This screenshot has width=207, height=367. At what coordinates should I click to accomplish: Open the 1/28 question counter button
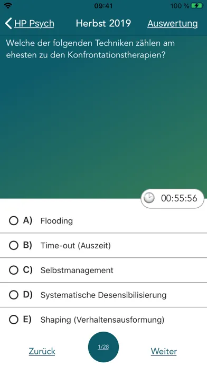tap(103, 347)
